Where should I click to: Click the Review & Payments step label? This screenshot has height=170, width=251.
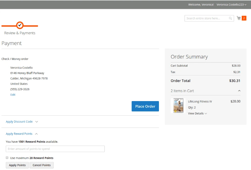click(x=20, y=33)
